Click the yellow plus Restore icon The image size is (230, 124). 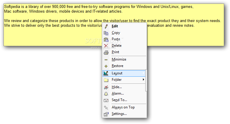click(x=106, y=66)
